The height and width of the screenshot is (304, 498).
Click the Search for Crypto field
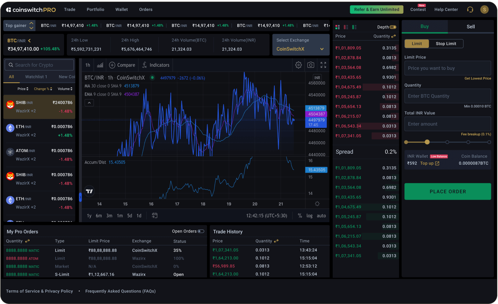39,65
